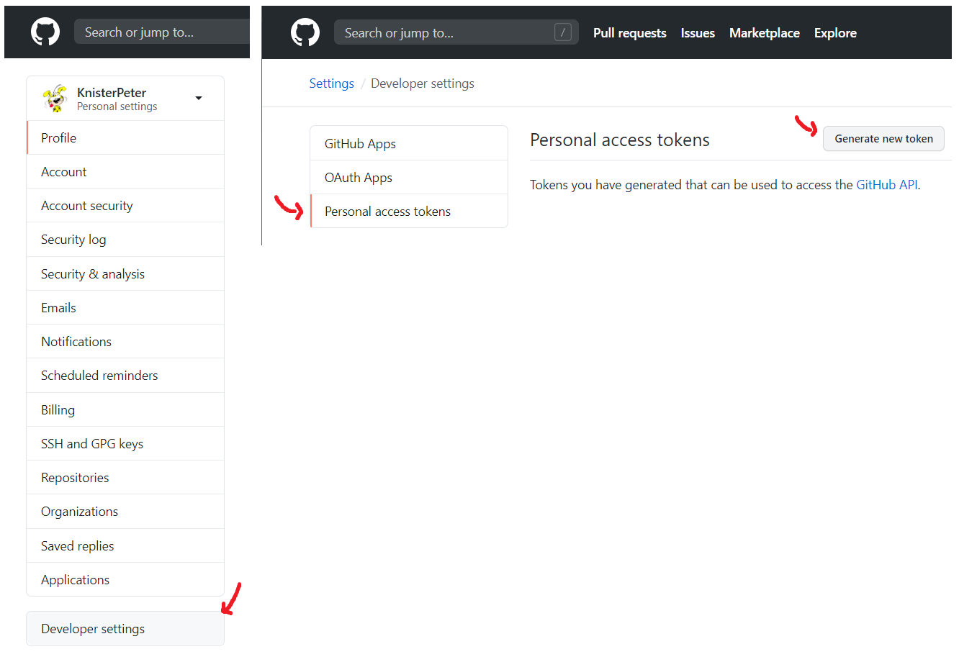Open Profile in the settings sidebar
This screenshot has height=662, width=959.
pyautogui.click(x=125, y=137)
